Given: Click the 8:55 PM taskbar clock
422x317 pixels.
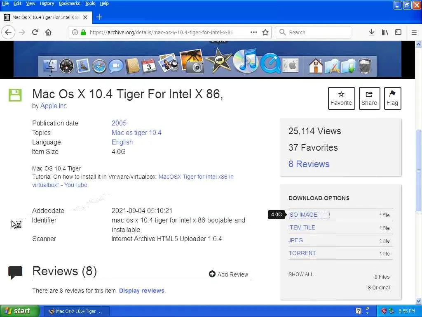Looking at the screenshot, I should [x=407, y=311].
